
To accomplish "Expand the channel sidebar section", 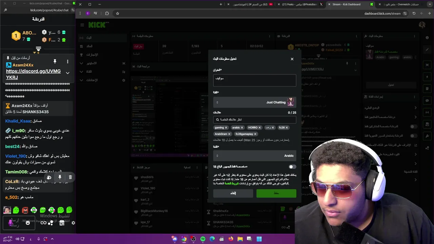I will (81, 72).
